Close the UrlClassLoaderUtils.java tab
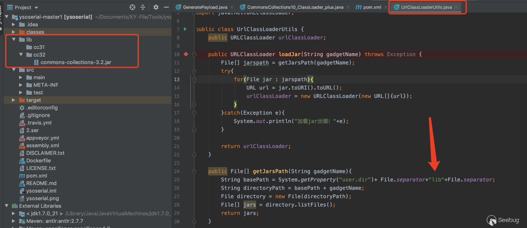 tap(456, 7)
